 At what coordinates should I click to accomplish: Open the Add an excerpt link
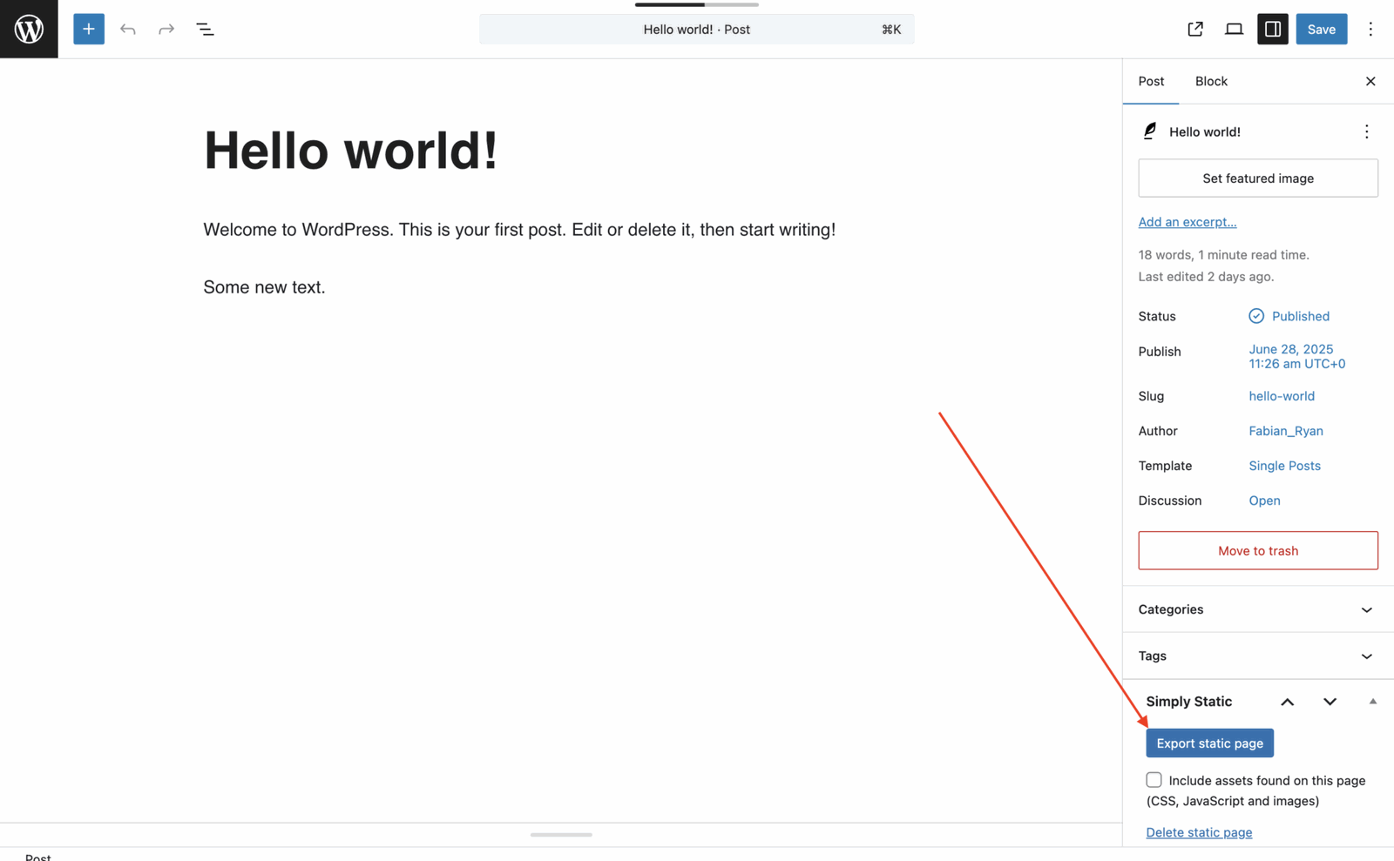1188,222
